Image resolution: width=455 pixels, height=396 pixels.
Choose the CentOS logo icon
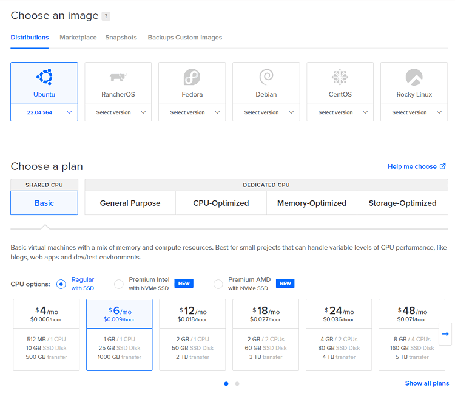(x=340, y=77)
